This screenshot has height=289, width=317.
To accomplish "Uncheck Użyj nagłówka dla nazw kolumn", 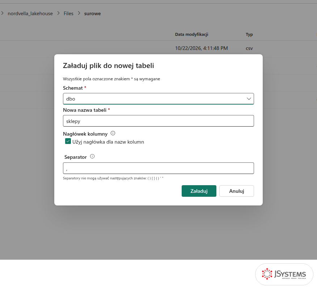I will pos(68,141).
